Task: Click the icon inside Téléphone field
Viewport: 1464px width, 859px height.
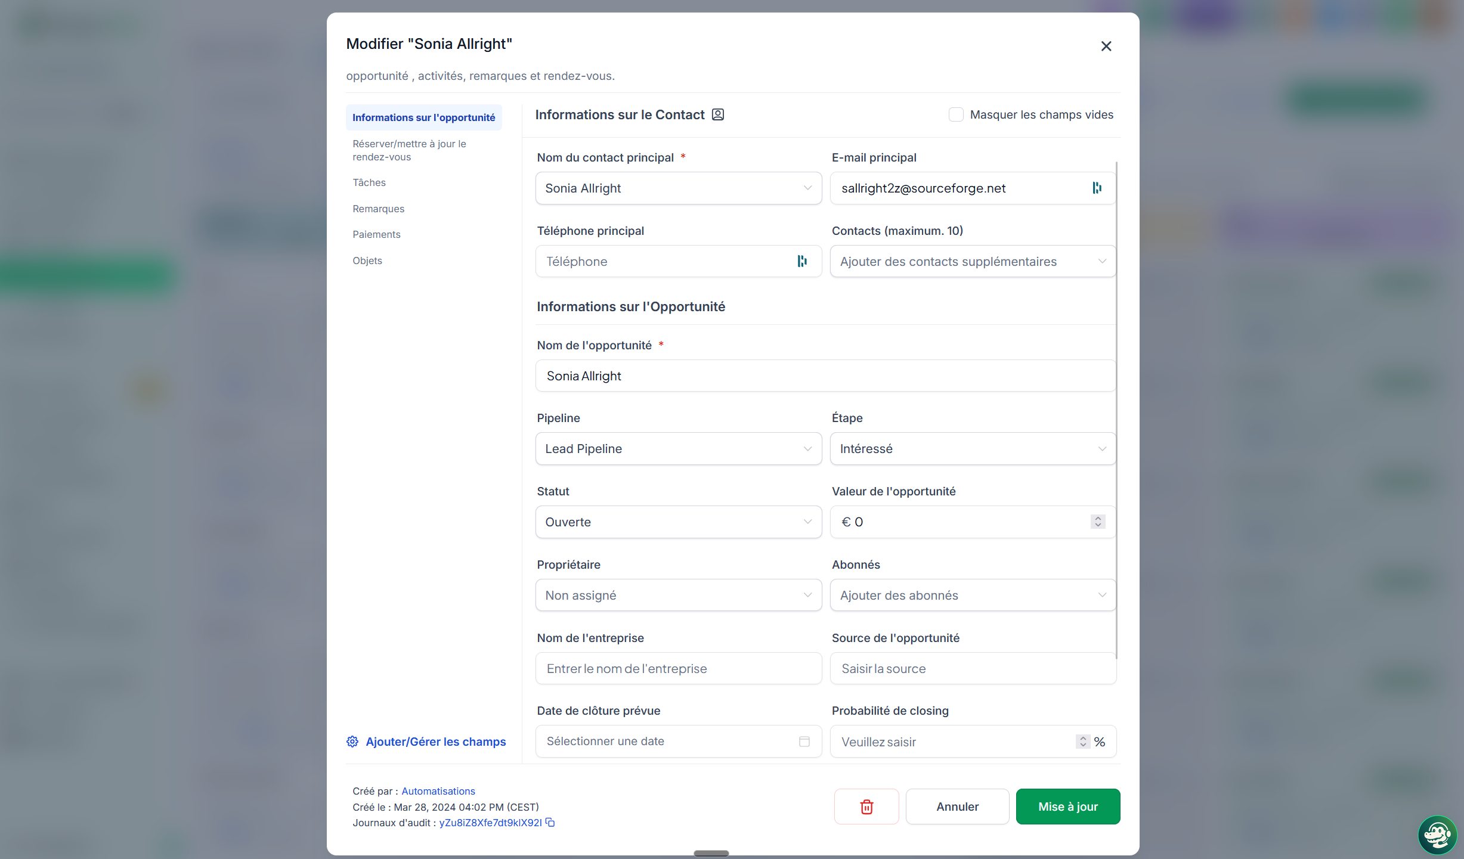Action: tap(802, 261)
